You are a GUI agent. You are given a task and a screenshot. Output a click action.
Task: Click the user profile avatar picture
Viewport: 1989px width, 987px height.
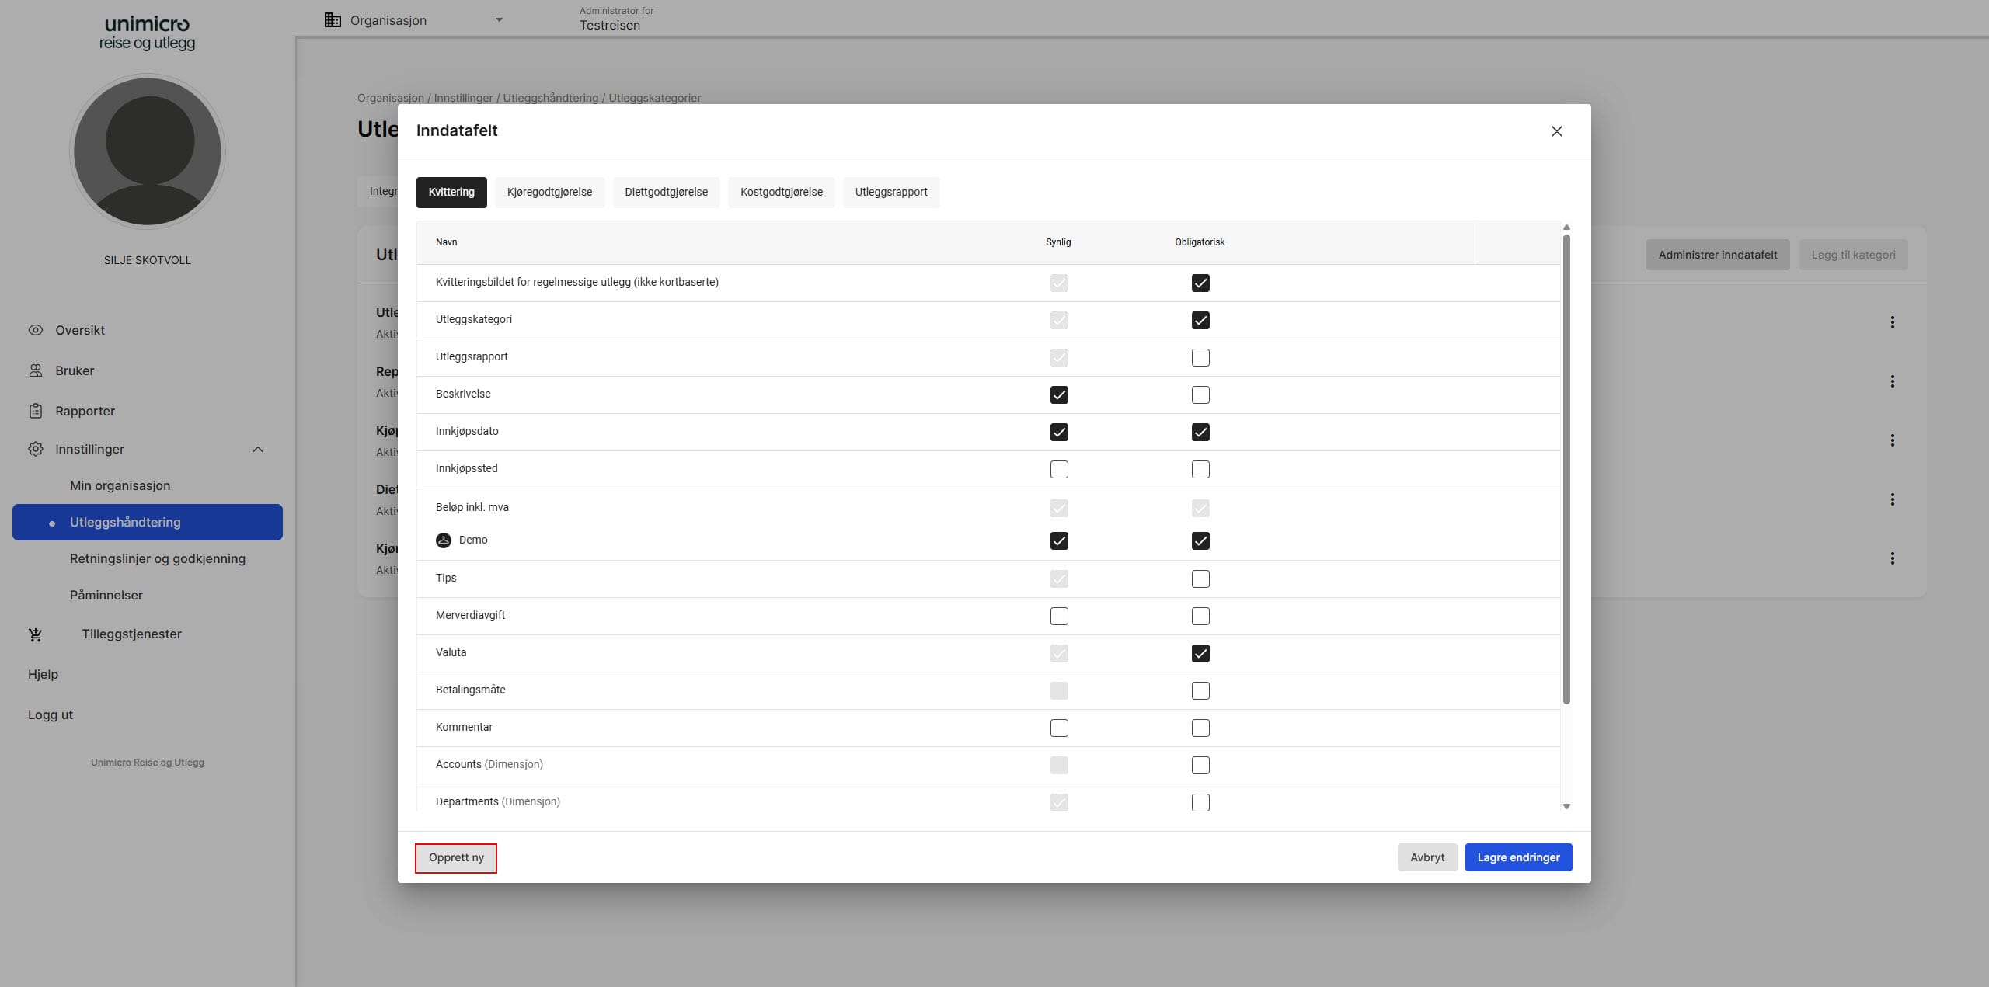pyautogui.click(x=148, y=151)
